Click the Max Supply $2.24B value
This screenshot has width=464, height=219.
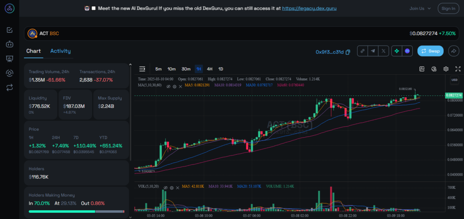coord(106,106)
